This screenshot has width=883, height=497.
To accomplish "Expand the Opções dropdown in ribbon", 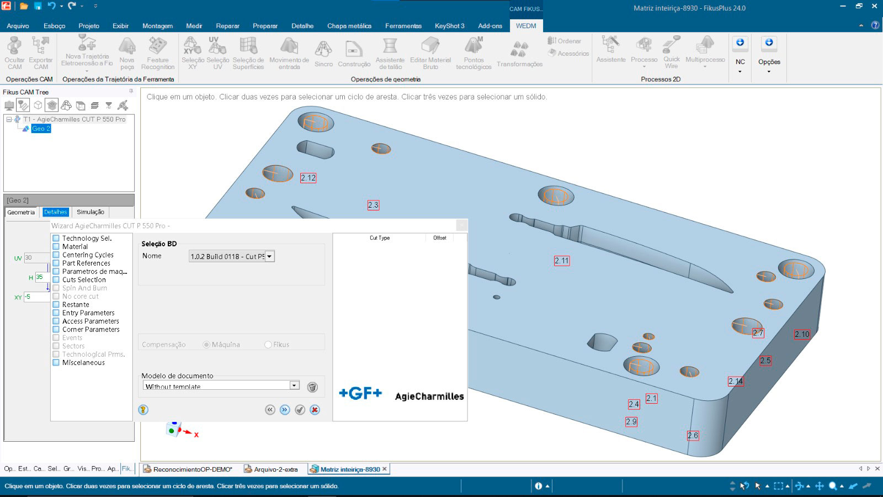I will point(769,71).
